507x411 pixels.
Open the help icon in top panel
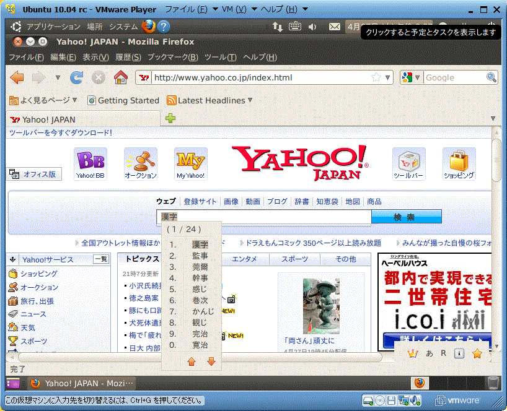coord(164,27)
